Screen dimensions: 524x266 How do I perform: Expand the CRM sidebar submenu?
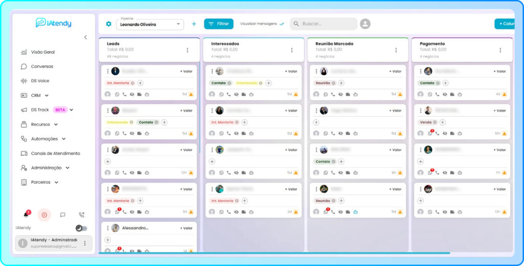[47, 95]
